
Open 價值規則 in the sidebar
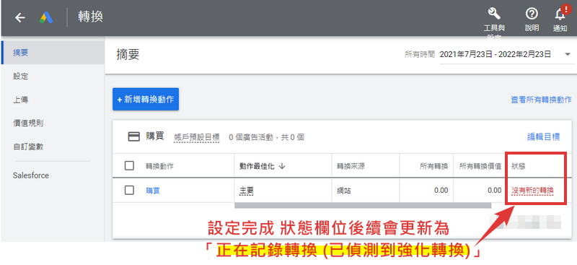[53, 123]
